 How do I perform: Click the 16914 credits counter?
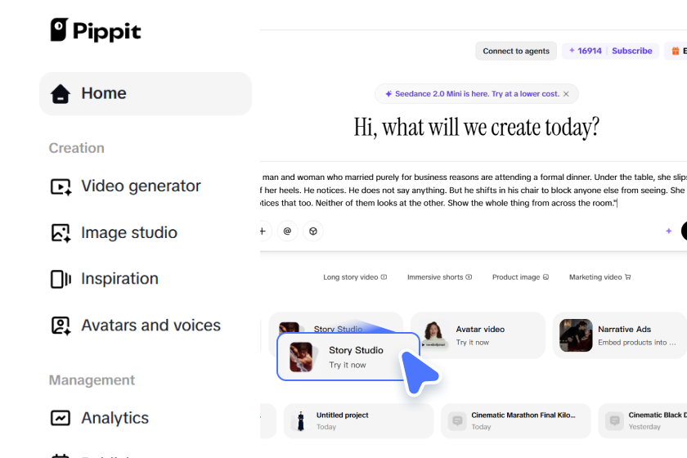(x=586, y=51)
